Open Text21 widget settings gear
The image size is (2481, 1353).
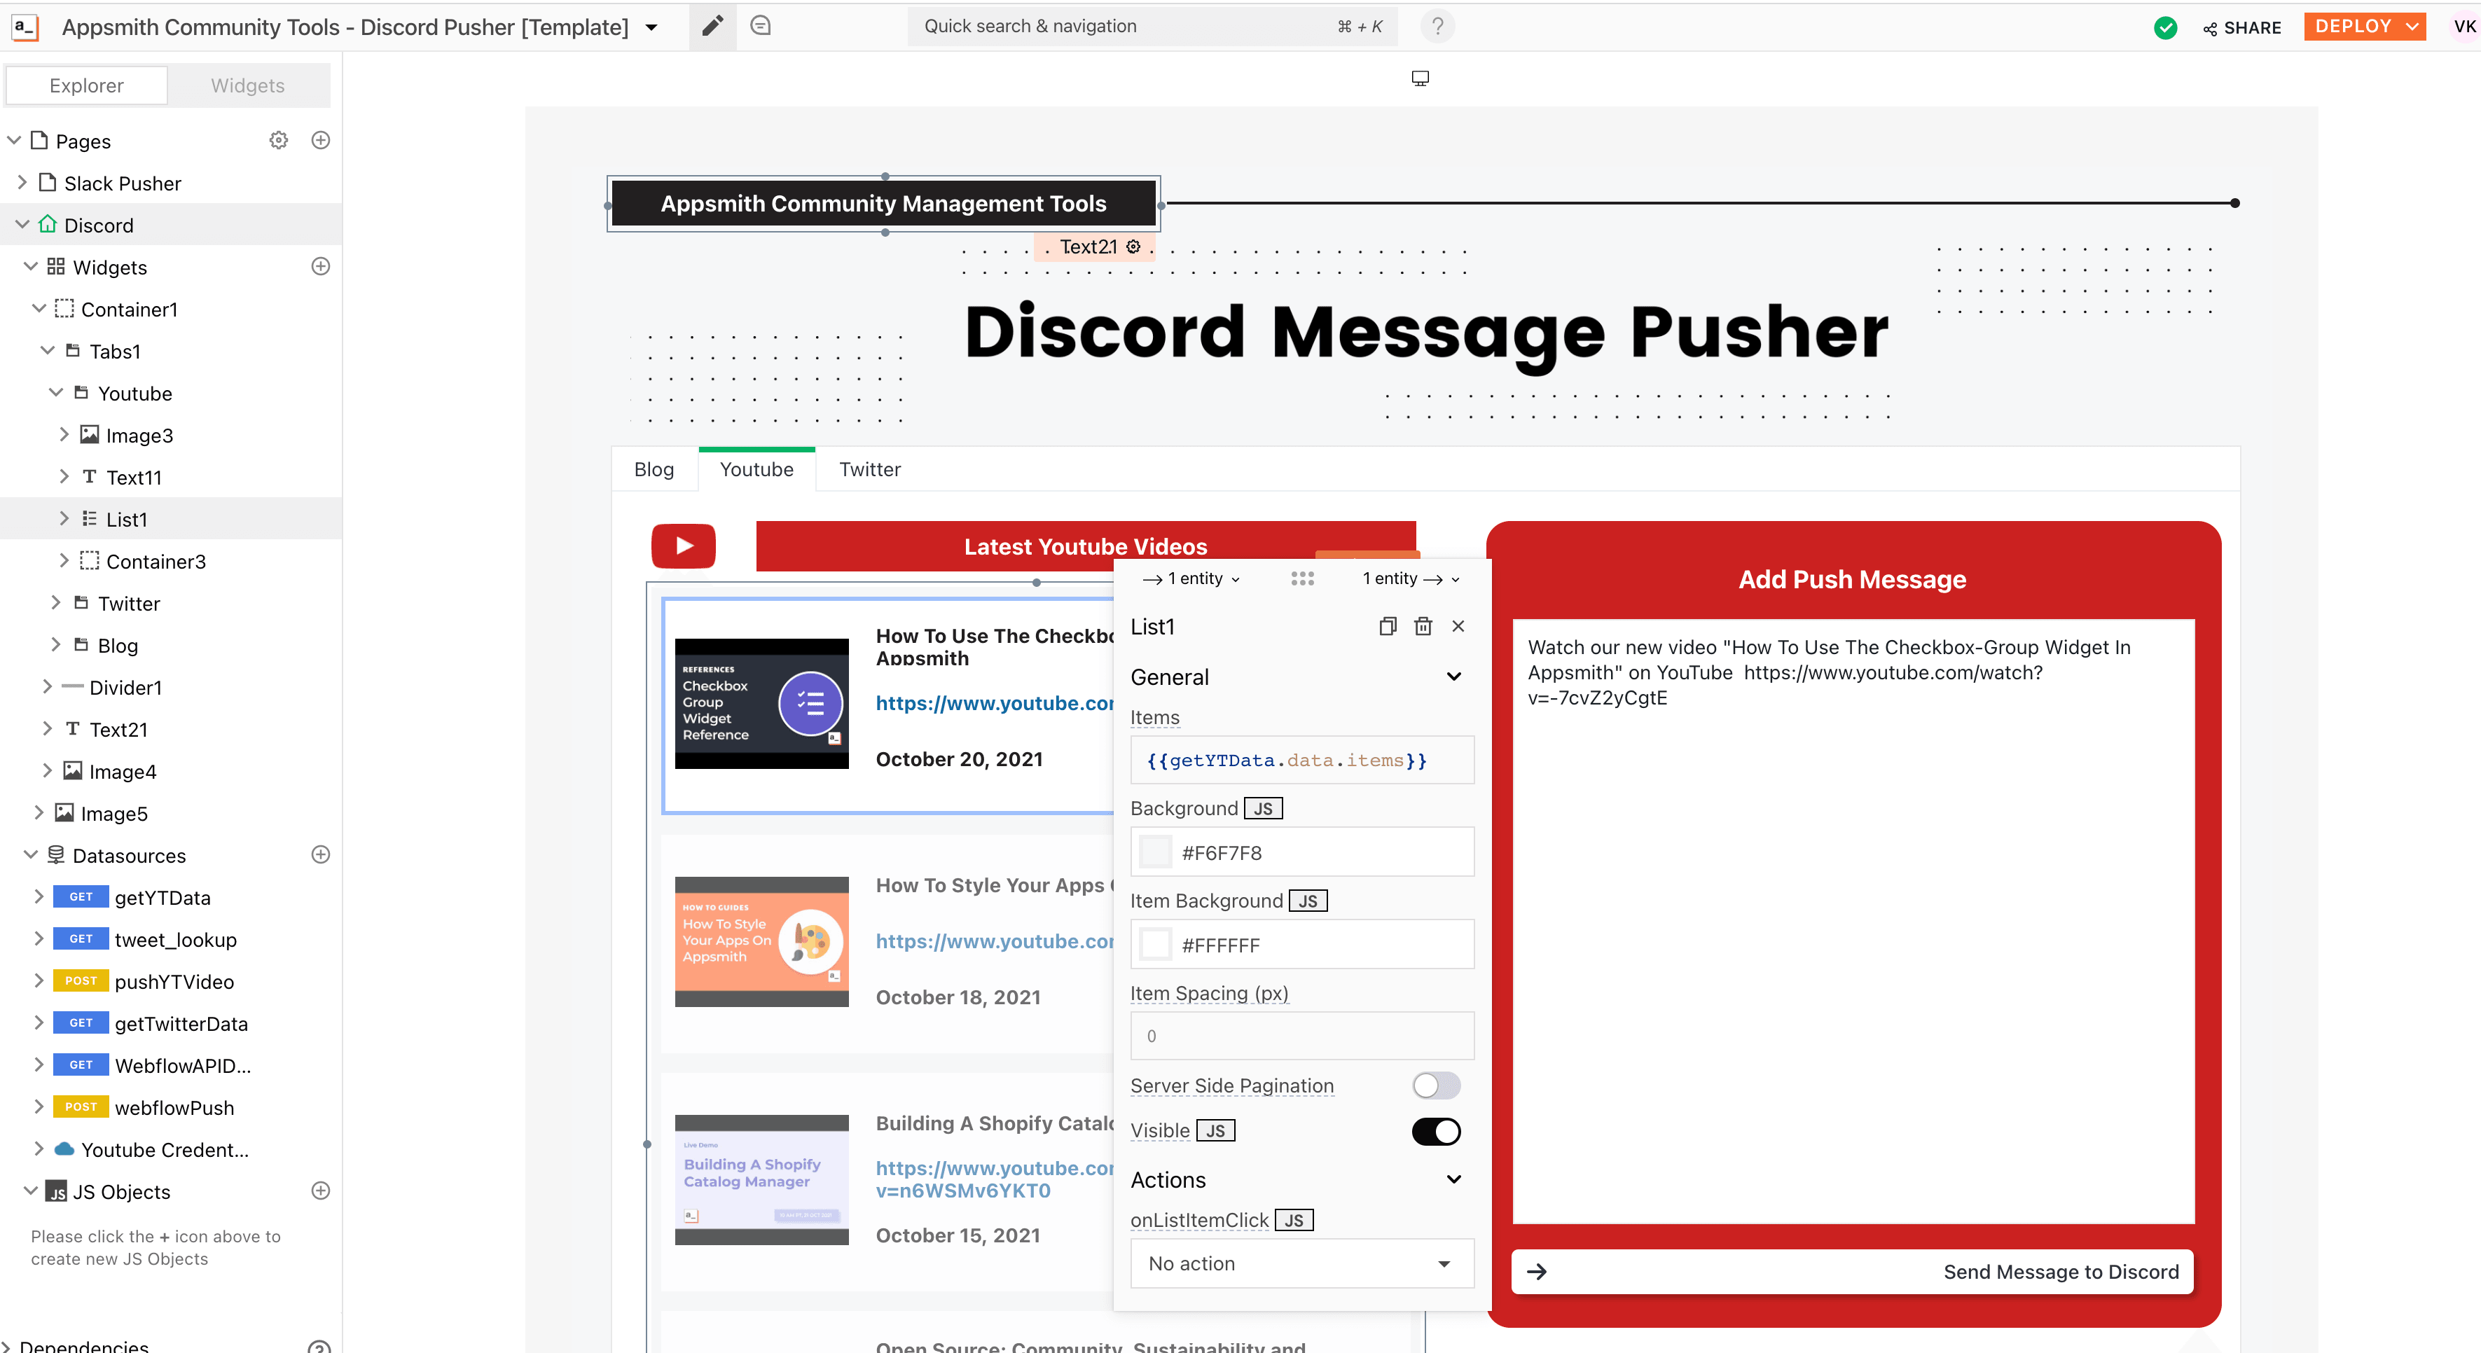pyautogui.click(x=1133, y=247)
